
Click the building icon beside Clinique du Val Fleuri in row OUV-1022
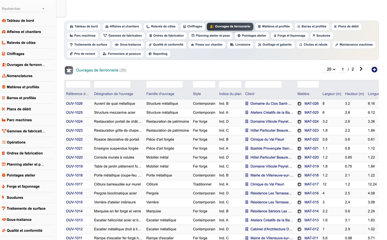[x=247, y=140]
